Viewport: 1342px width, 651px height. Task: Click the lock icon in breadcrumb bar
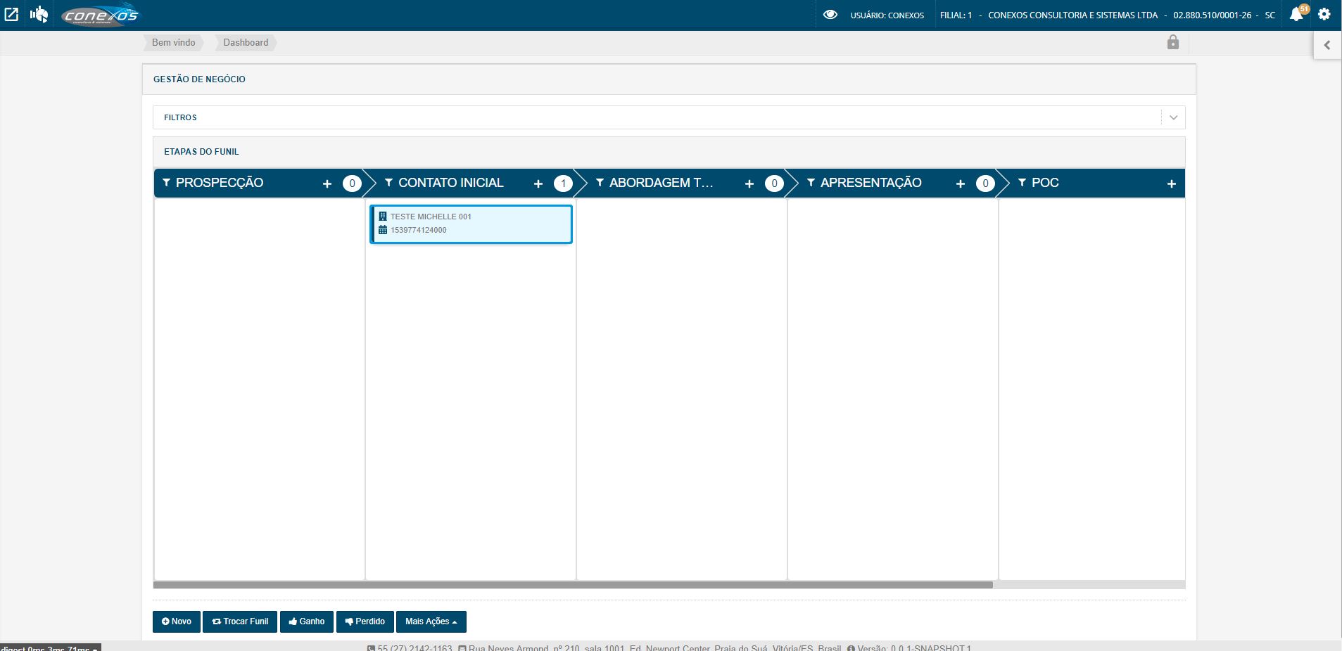[x=1172, y=42]
